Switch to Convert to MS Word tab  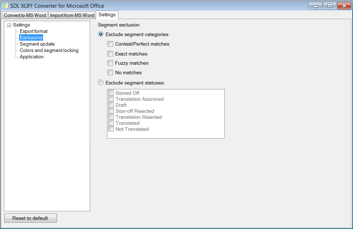25,15
